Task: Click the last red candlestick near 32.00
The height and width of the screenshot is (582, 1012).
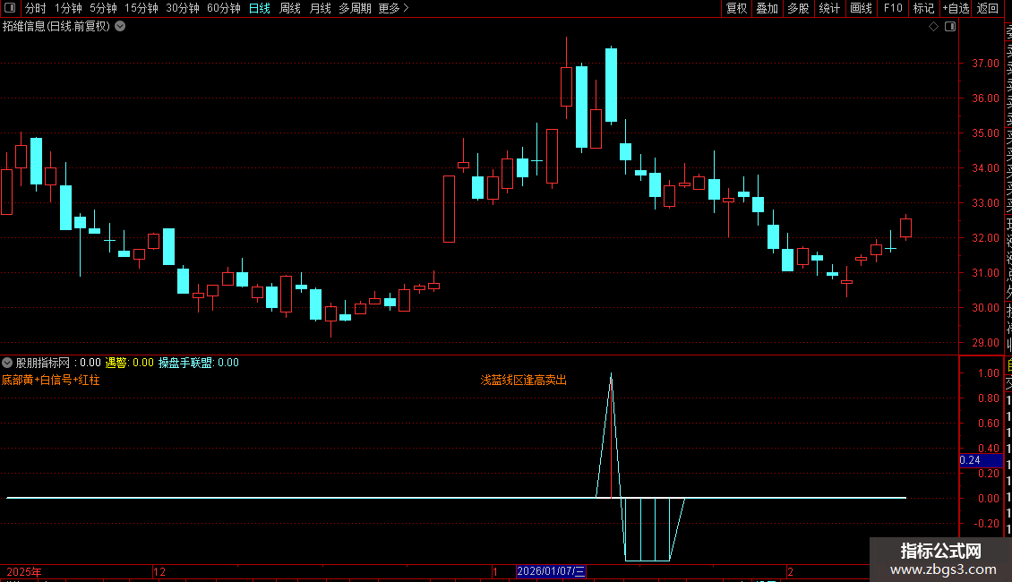Action: point(905,227)
